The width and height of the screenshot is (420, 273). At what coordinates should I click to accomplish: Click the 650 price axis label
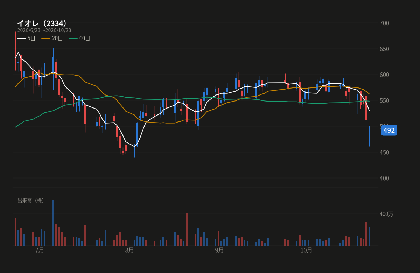click(384, 49)
